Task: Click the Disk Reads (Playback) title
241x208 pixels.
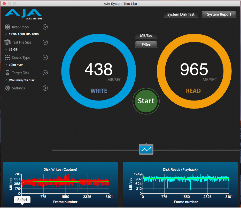Action: click(x=180, y=169)
